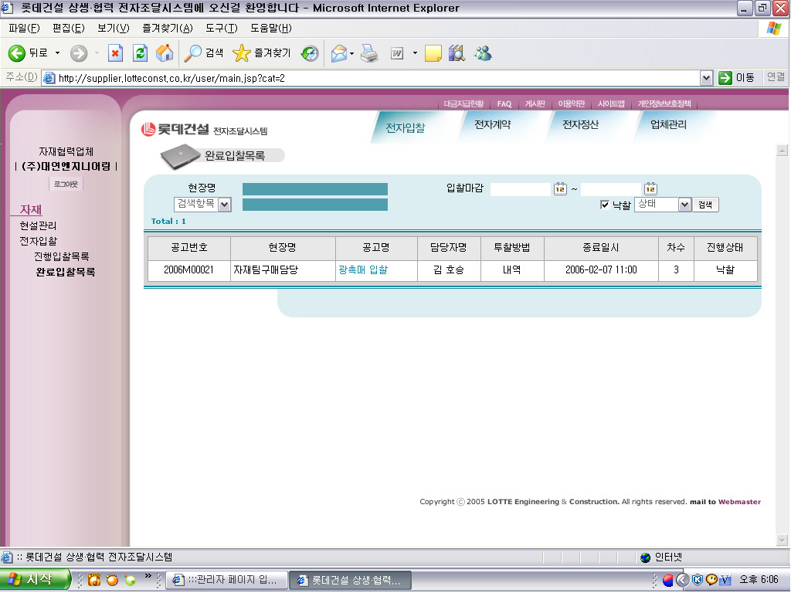791x593 pixels.
Task: Click the Forward arrow button
Action: click(x=78, y=53)
